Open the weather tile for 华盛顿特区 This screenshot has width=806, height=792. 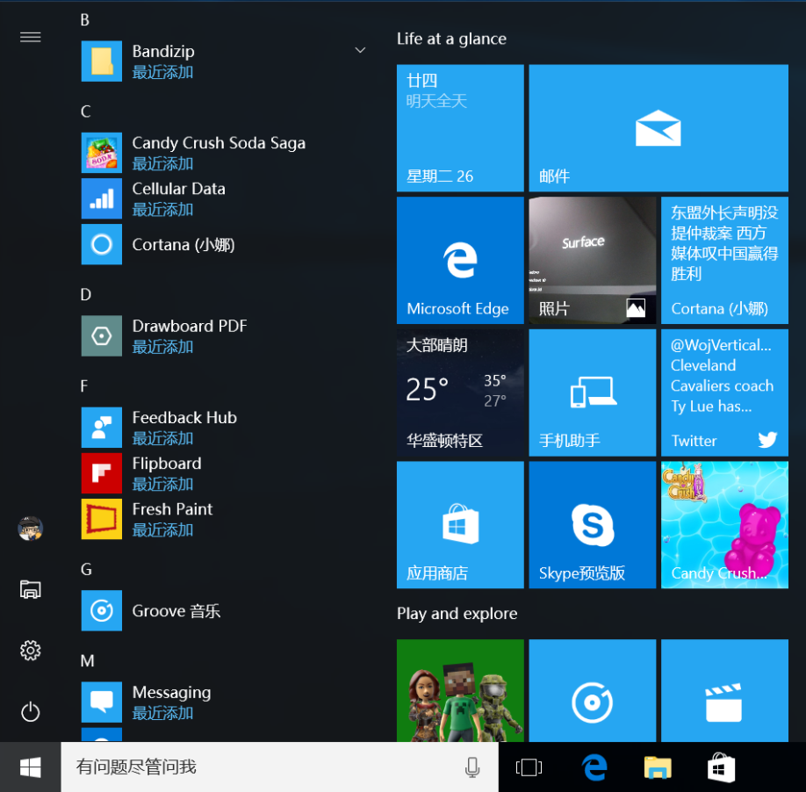point(460,392)
